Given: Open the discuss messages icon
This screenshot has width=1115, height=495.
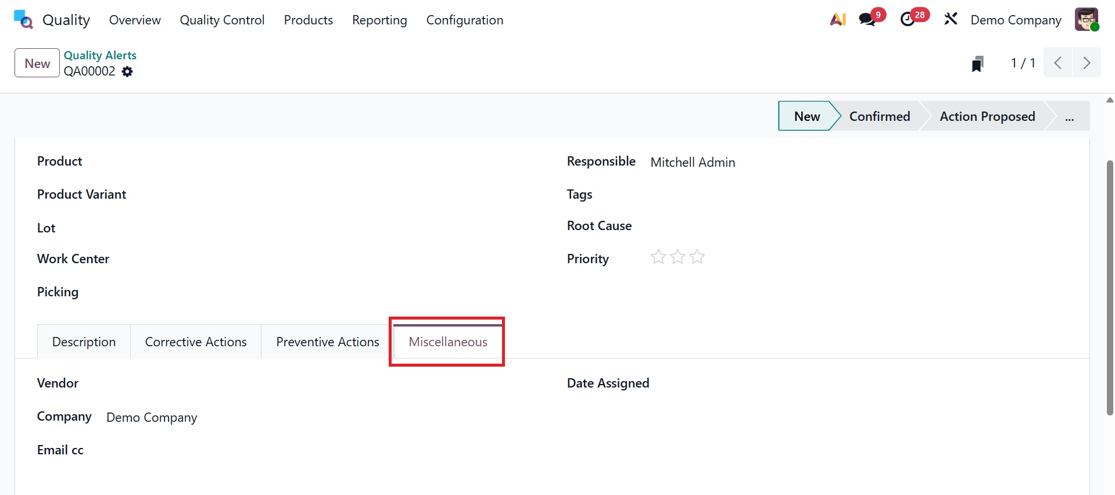Looking at the screenshot, I should (867, 20).
